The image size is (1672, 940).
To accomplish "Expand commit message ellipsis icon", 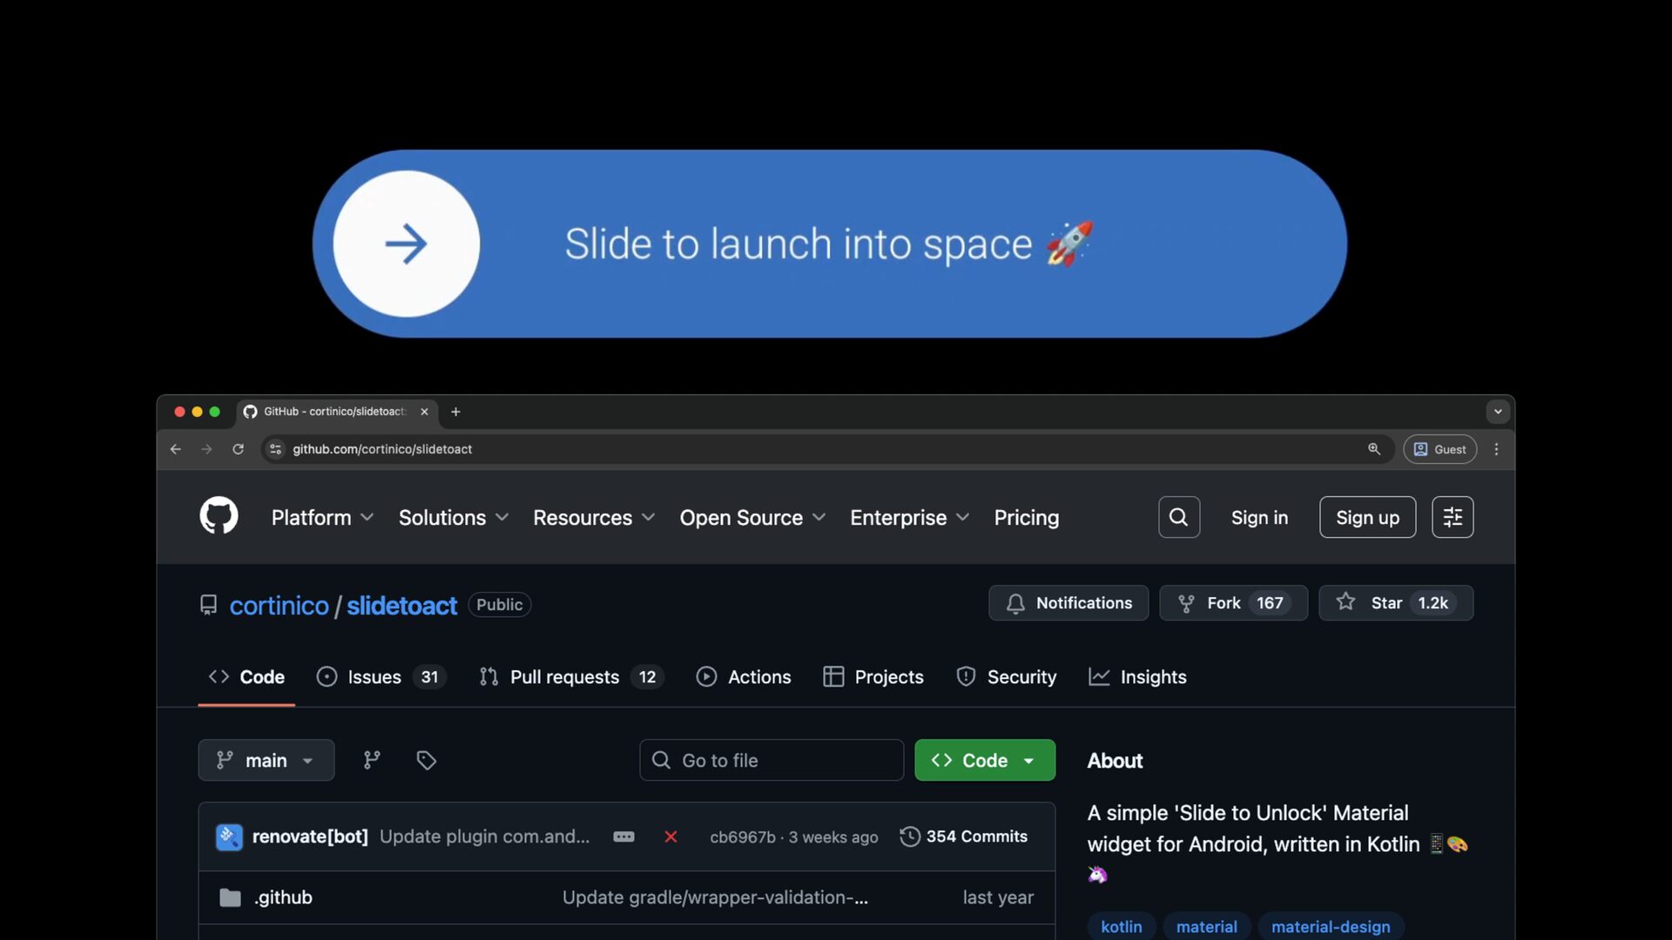I will point(624,836).
